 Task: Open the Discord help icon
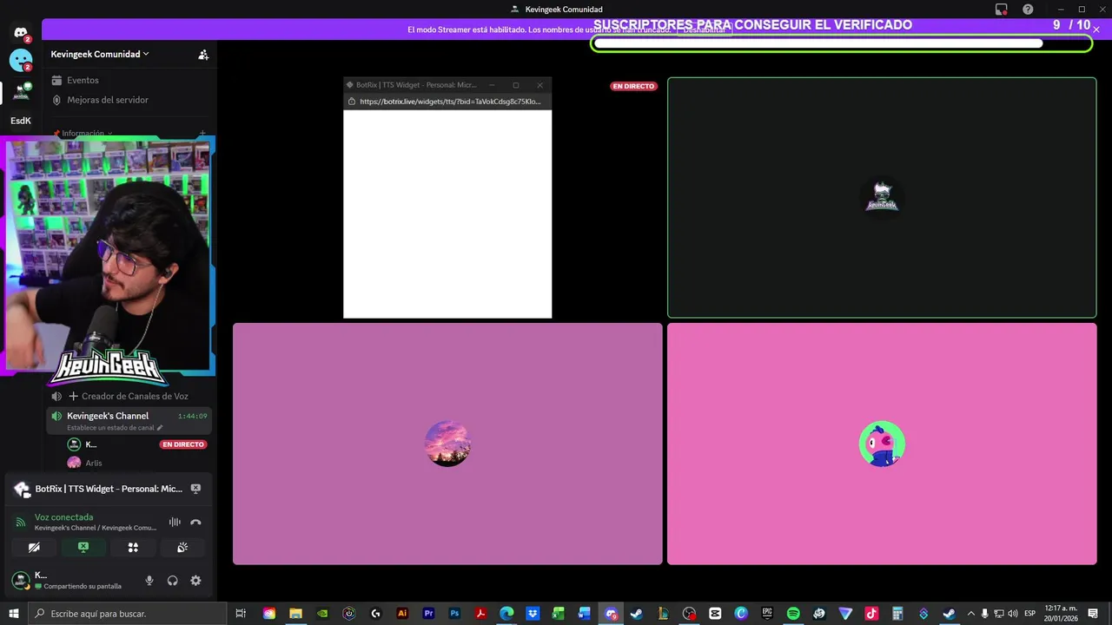(1028, 10)
